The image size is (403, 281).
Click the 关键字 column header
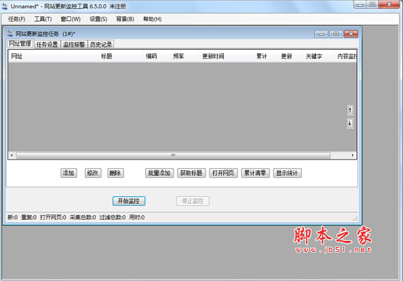pos(318,56)
